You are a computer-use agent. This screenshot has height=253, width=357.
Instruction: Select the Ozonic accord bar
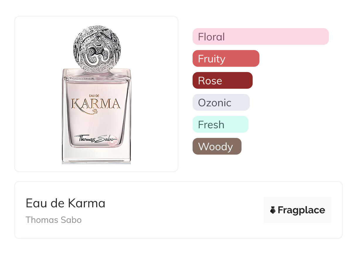pos(221,102)
